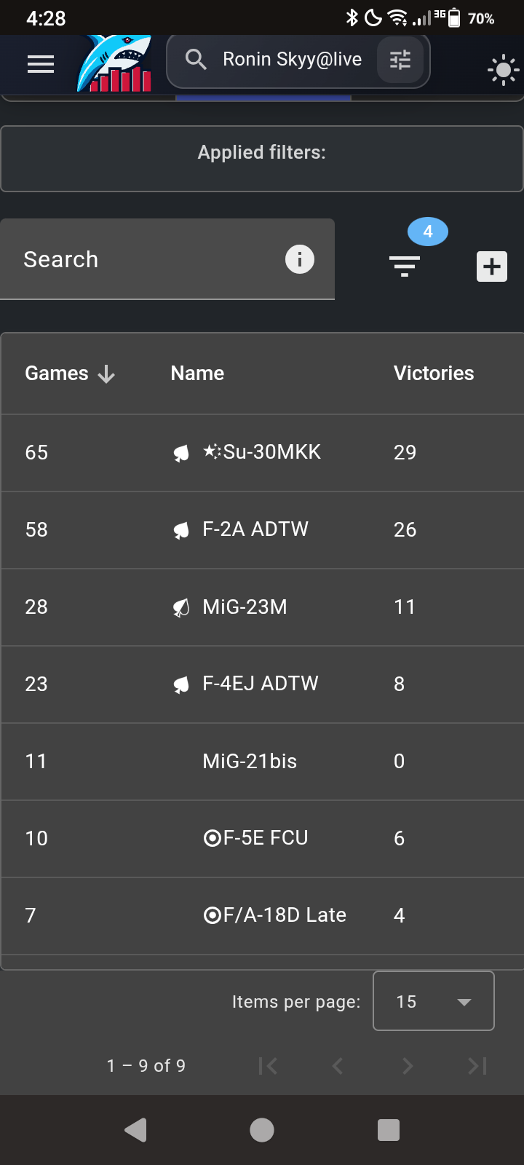Open the hamburger navigation menu
Viewport: 524px width, 1165px height.
point(41,64)
